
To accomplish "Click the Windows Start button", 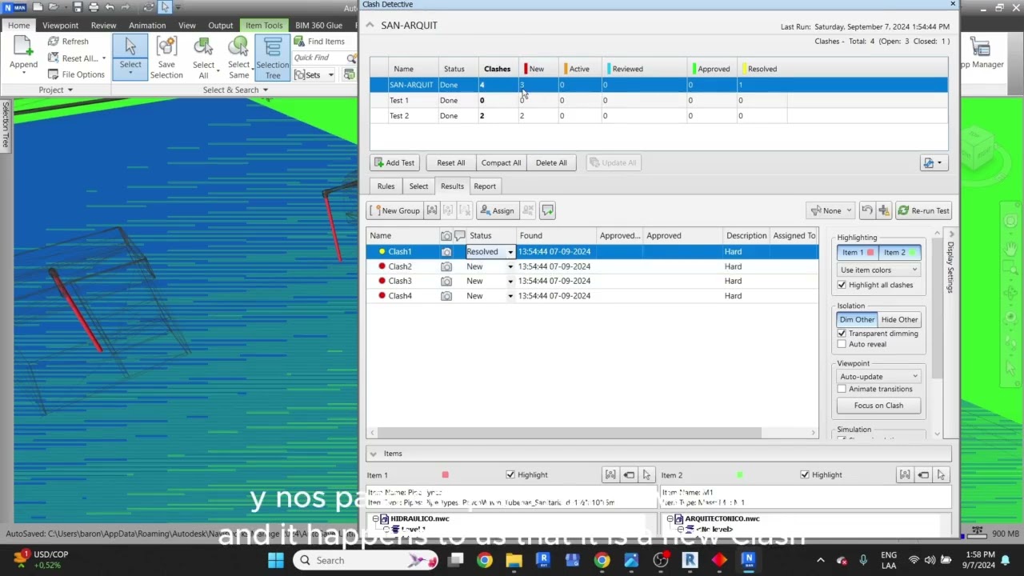I will (276, 560).
